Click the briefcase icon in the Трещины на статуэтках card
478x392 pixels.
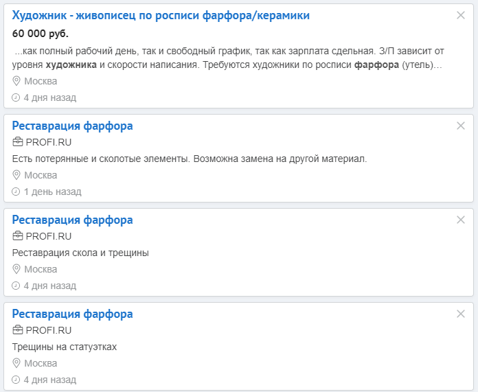17,330
